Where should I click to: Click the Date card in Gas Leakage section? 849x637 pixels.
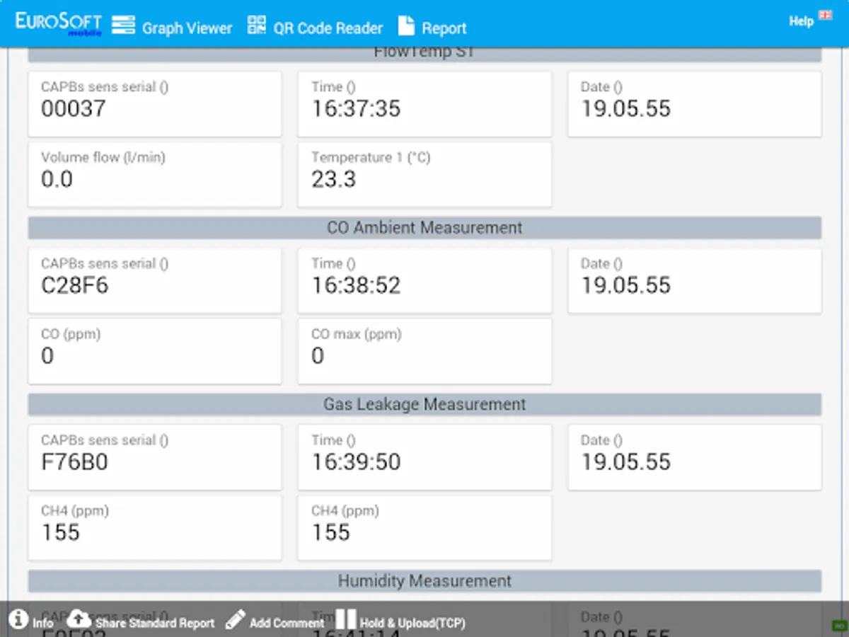point(695,457)
